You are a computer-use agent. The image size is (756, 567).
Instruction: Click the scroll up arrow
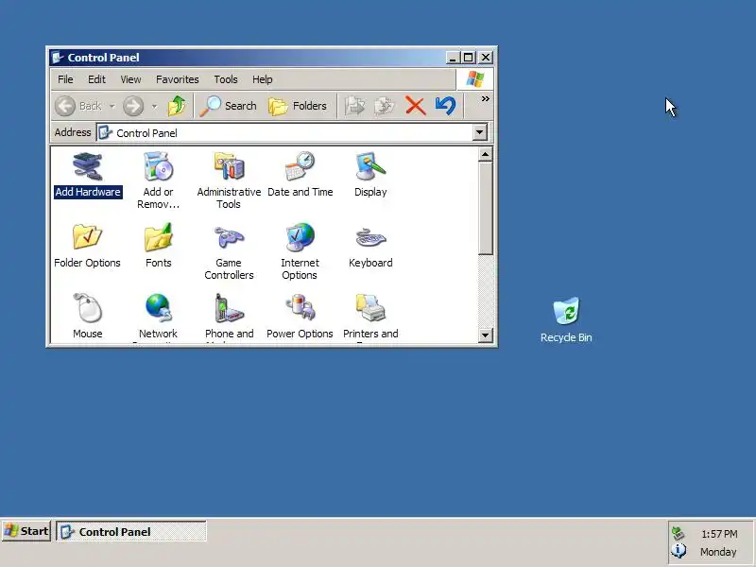485,154
